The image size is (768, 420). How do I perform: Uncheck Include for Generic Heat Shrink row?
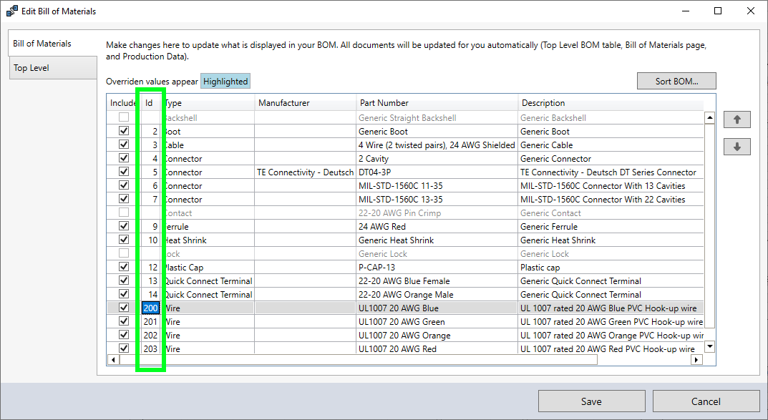[x=124, y=240]
